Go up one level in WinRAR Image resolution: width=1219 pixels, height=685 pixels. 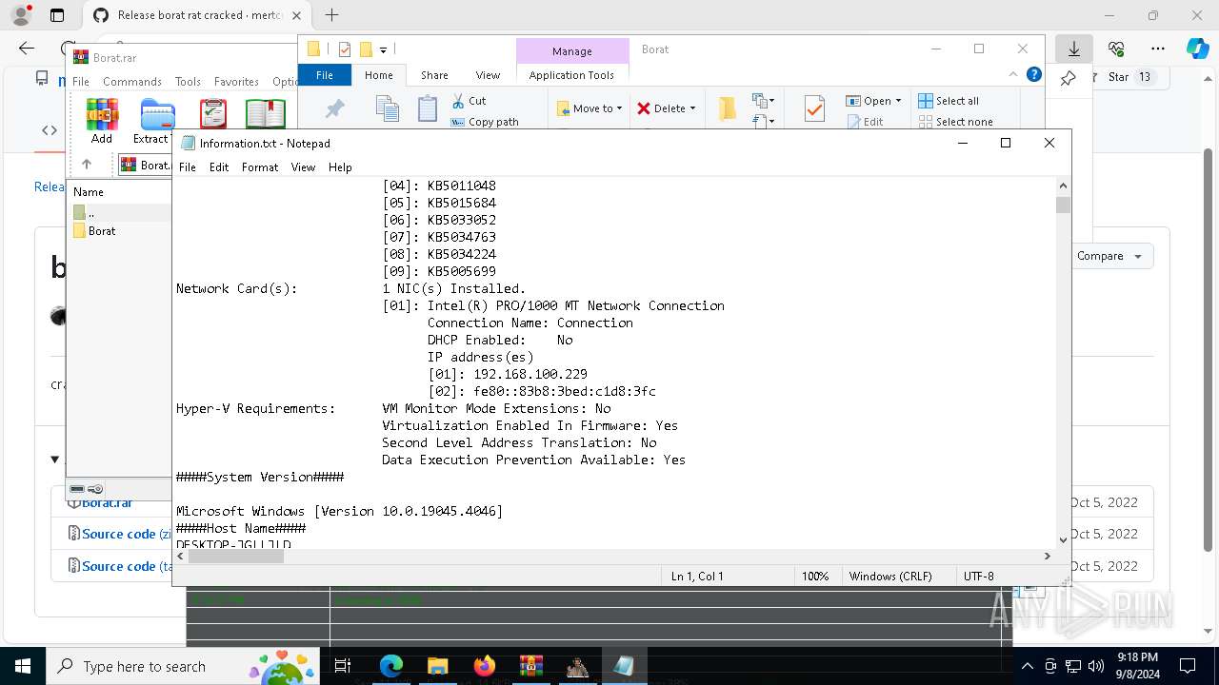click(86, 165)
